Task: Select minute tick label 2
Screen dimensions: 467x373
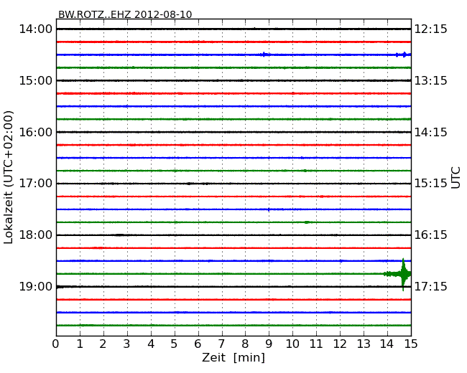Action: (x=103, y=344)
